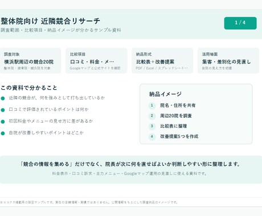Click the Googleマップと公式サイトを確認 caption

95,68
